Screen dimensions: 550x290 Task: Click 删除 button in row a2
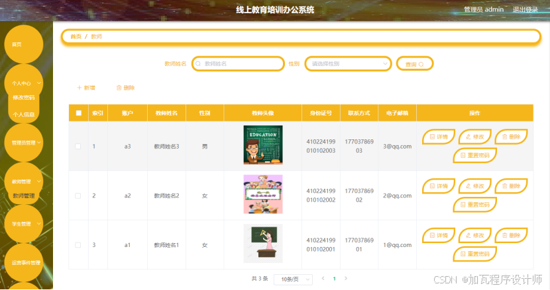(511, 186)
